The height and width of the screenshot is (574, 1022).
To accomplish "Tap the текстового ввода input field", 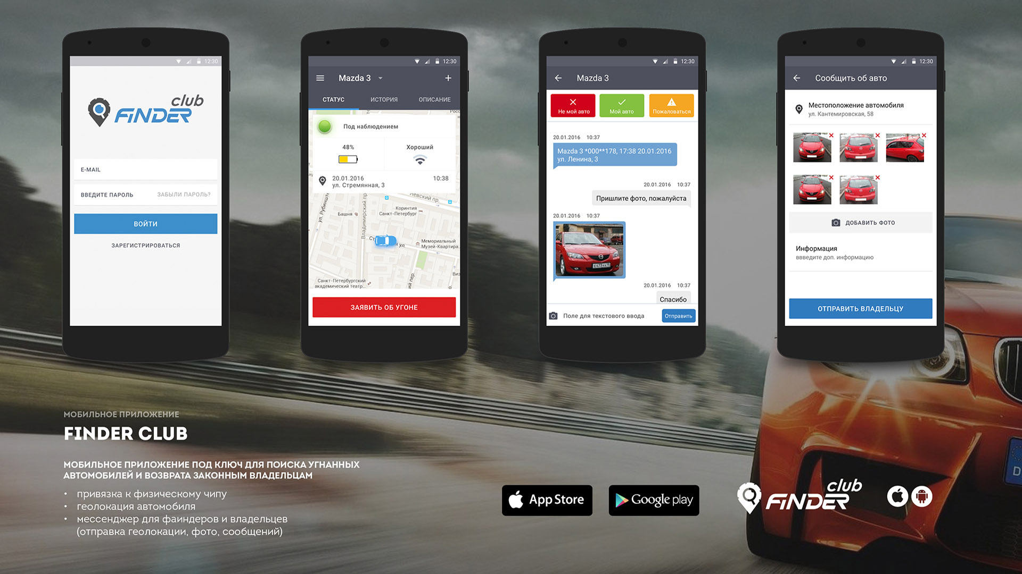I will [x=609, y=316].
